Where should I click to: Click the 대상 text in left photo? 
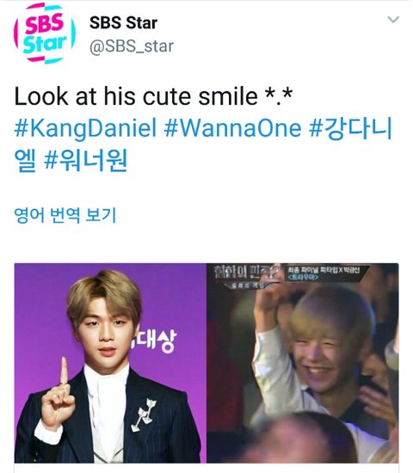point(153,341)
